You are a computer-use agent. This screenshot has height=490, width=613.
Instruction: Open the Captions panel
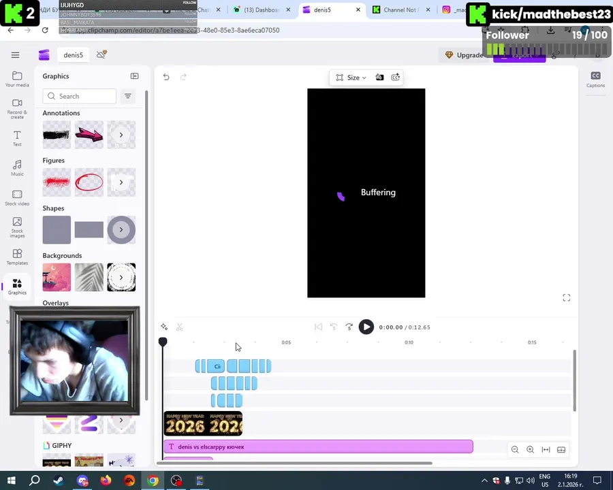coord(595,80)
